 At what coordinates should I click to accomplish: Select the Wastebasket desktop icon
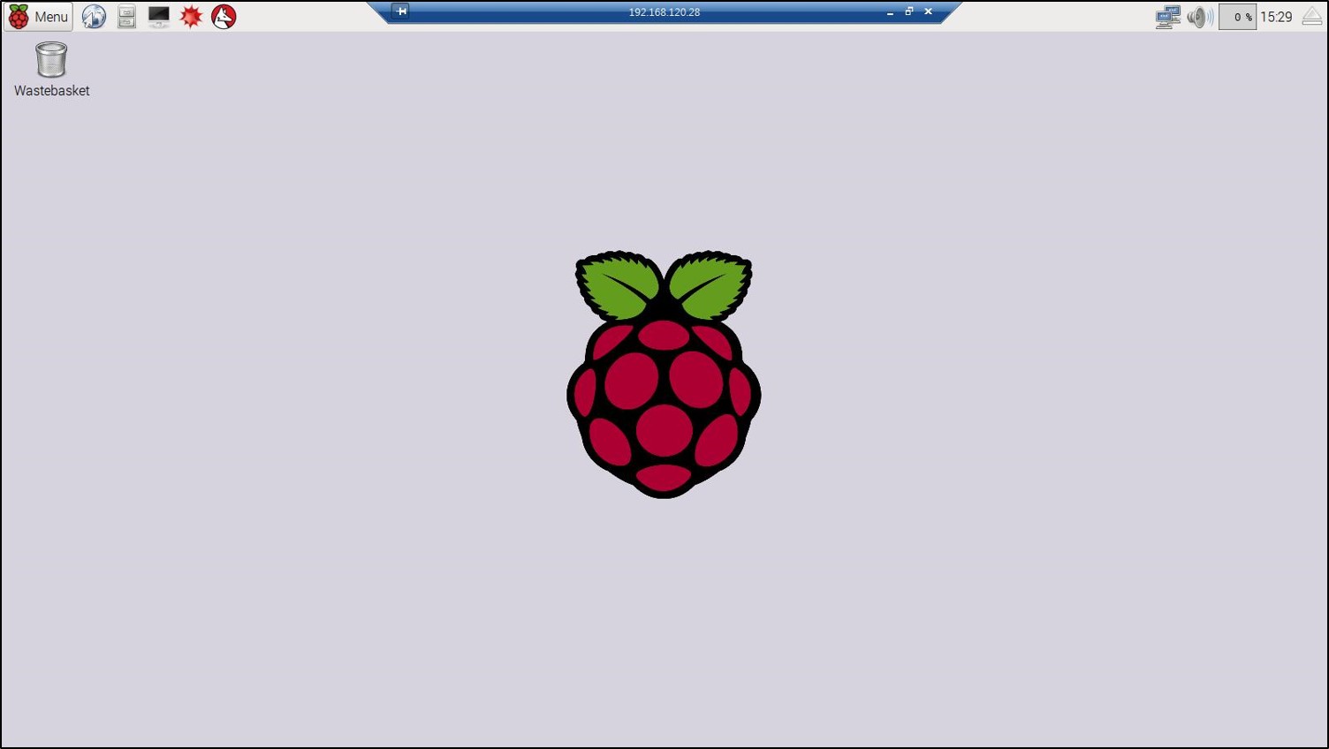tap(51, 70)
